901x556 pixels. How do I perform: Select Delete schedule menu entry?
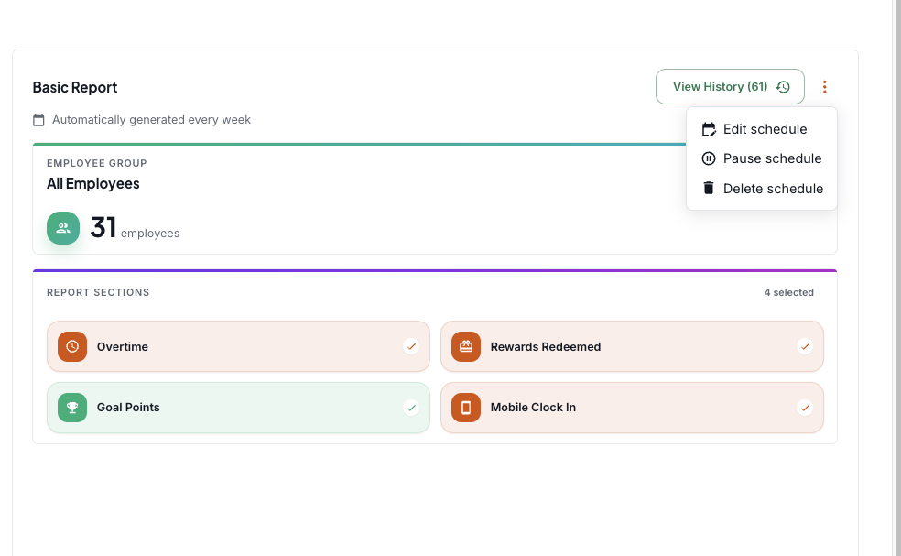(x=762, y=189)
